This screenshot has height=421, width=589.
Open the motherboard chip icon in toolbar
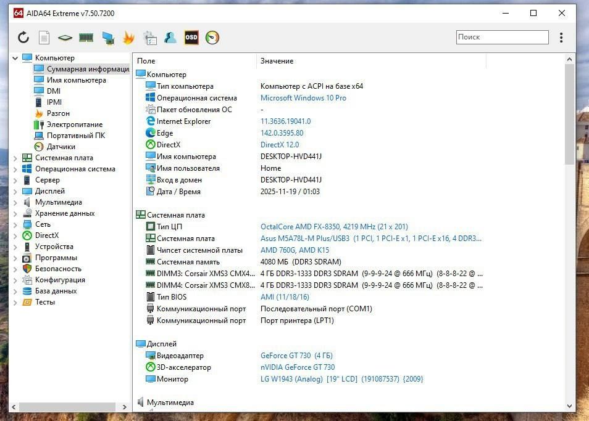coord(65,38)
